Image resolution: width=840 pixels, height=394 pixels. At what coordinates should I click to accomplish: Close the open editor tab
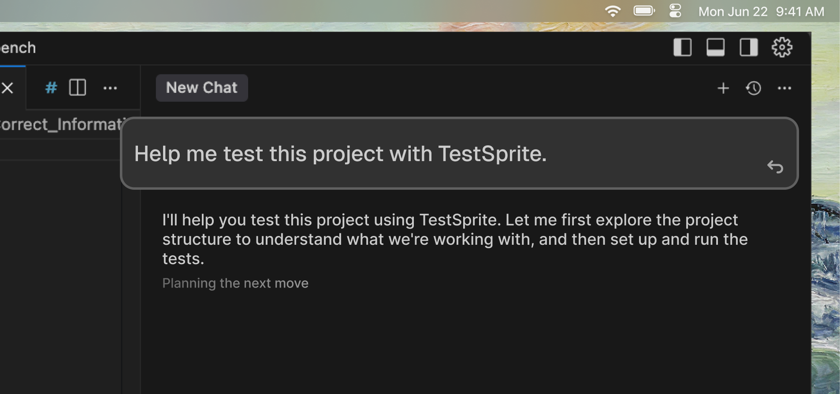point(7,88)
